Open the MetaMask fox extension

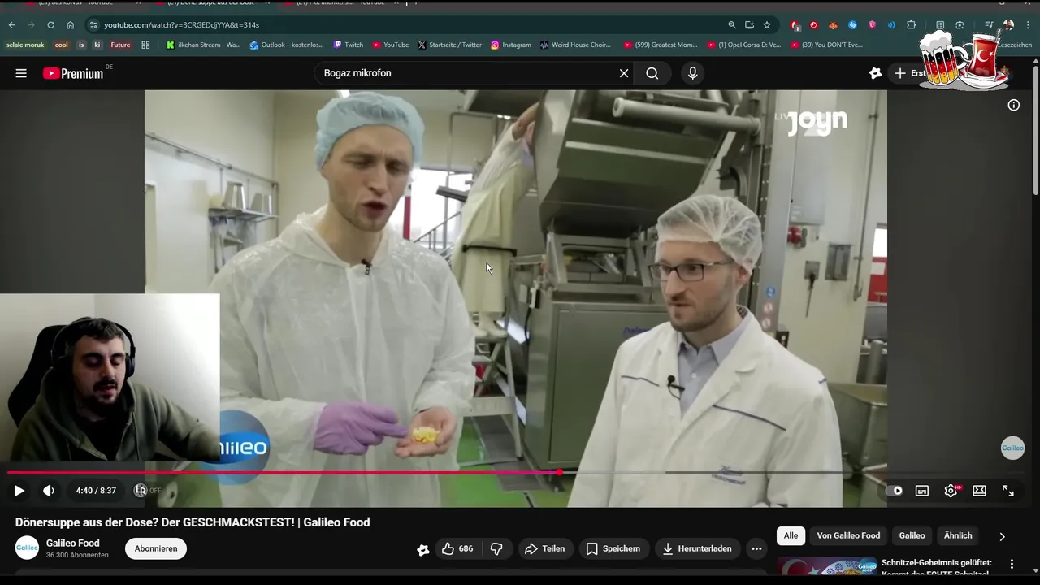(x=833, y=25)
